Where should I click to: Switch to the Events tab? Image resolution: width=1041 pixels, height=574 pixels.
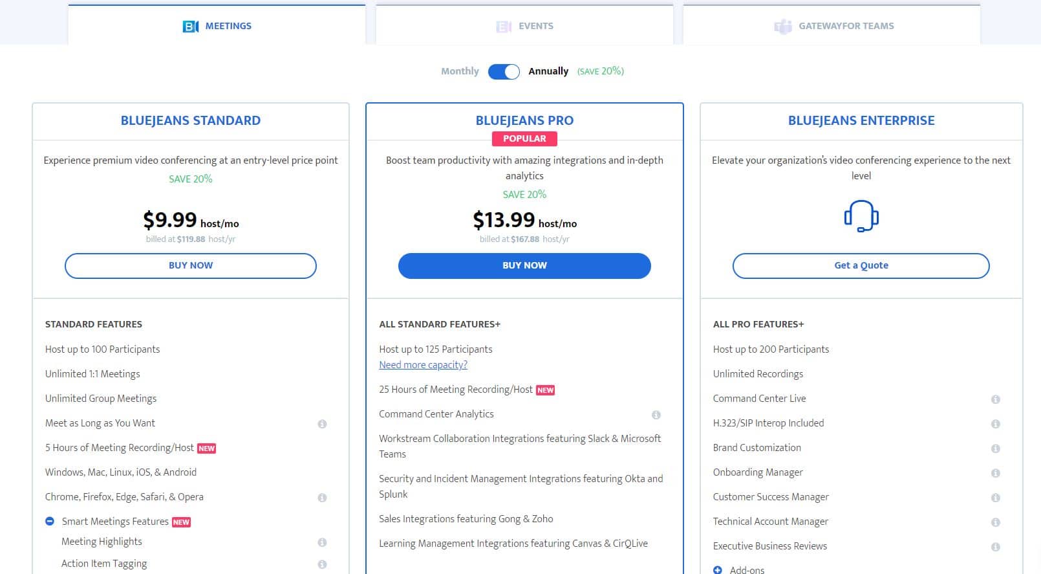[x=524, y=26]
